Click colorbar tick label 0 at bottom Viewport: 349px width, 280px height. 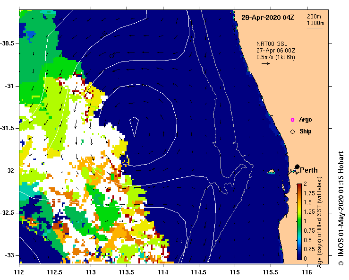(x=305, y=259)
